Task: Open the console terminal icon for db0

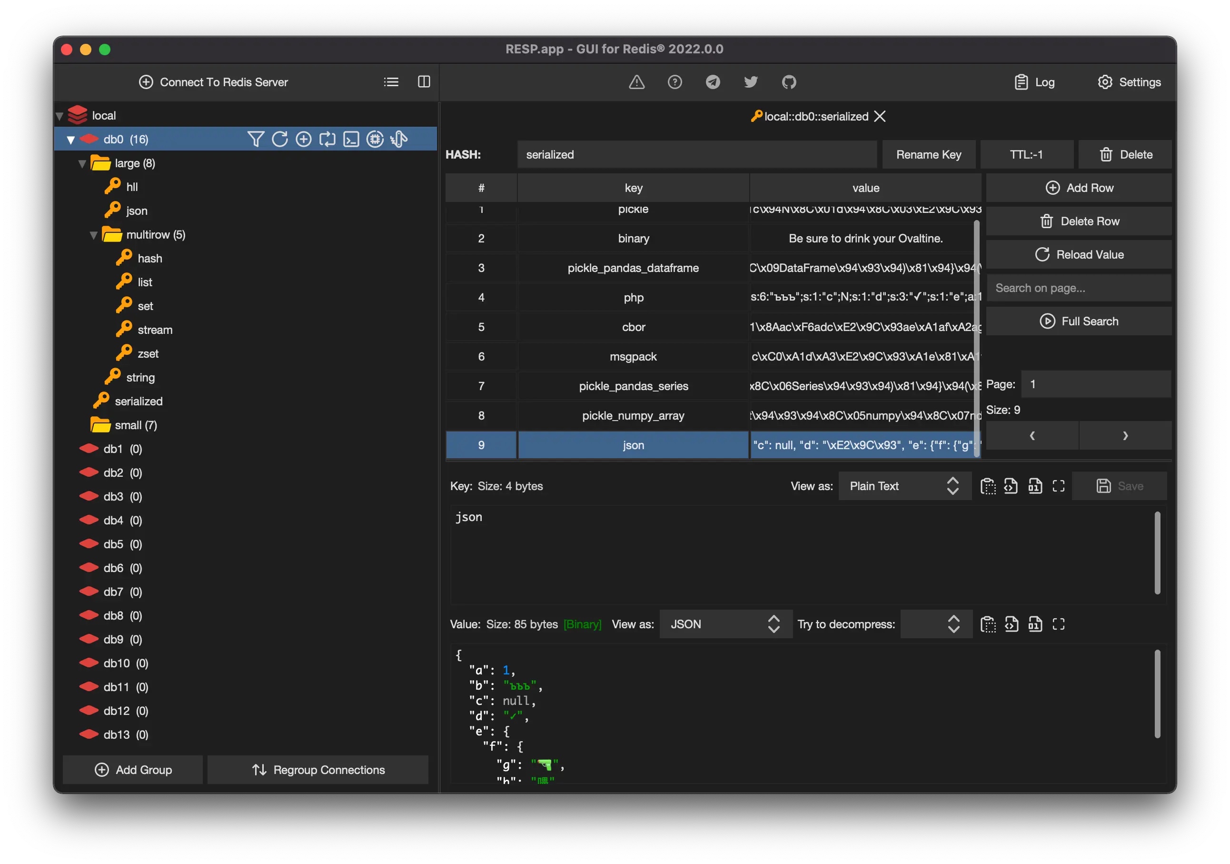Action: [351, 140]
